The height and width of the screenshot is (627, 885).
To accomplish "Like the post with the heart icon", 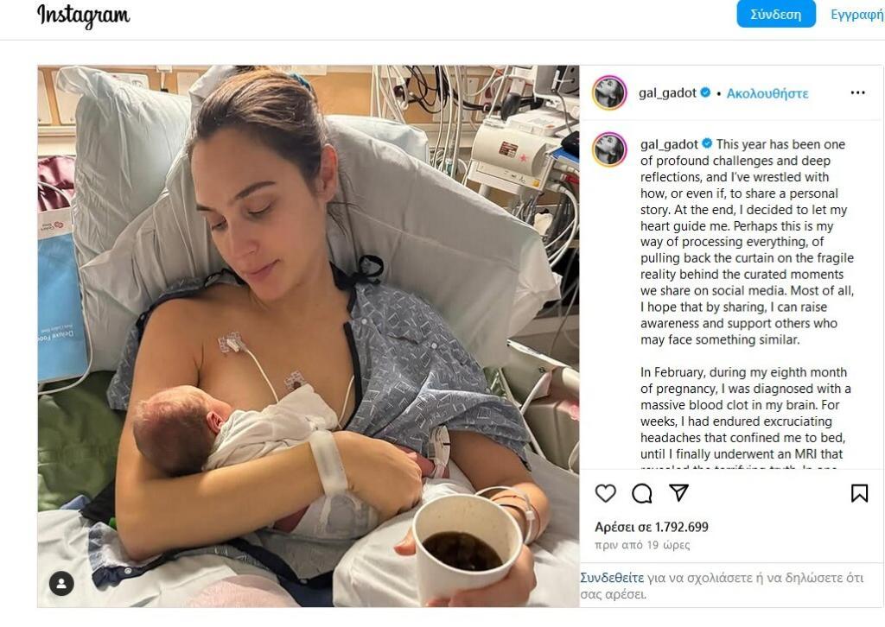I will pos(605,493).
